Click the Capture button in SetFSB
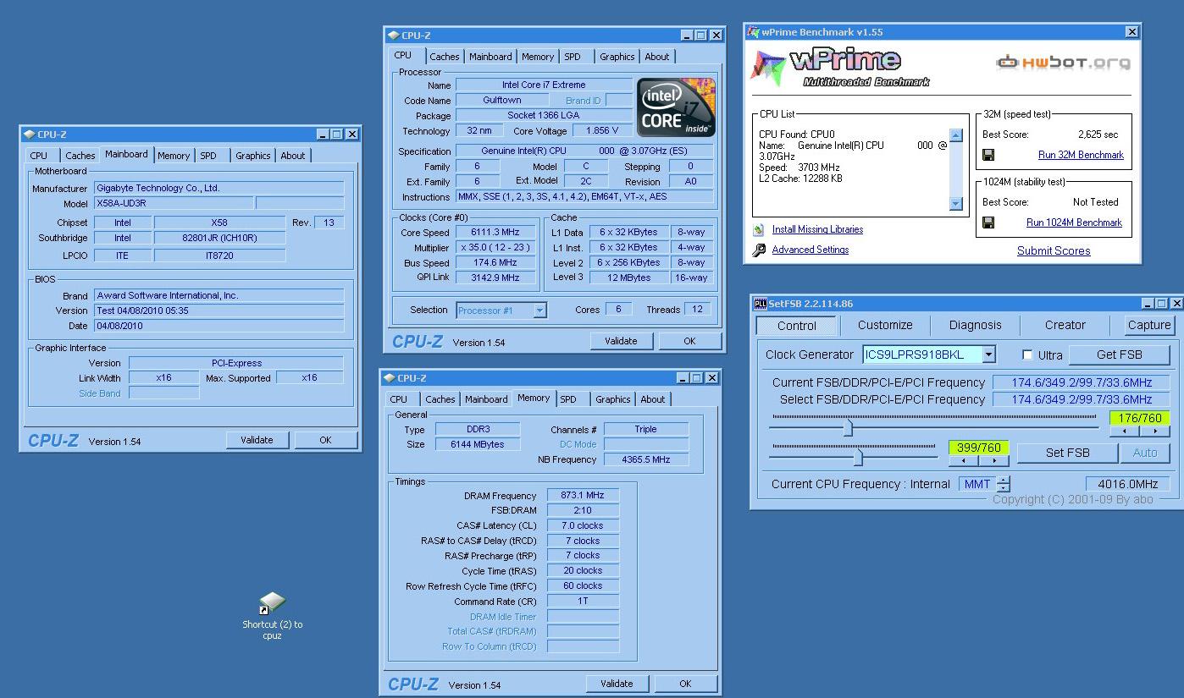This screenshot has width=1184, height=698. tap(1149, 325)
